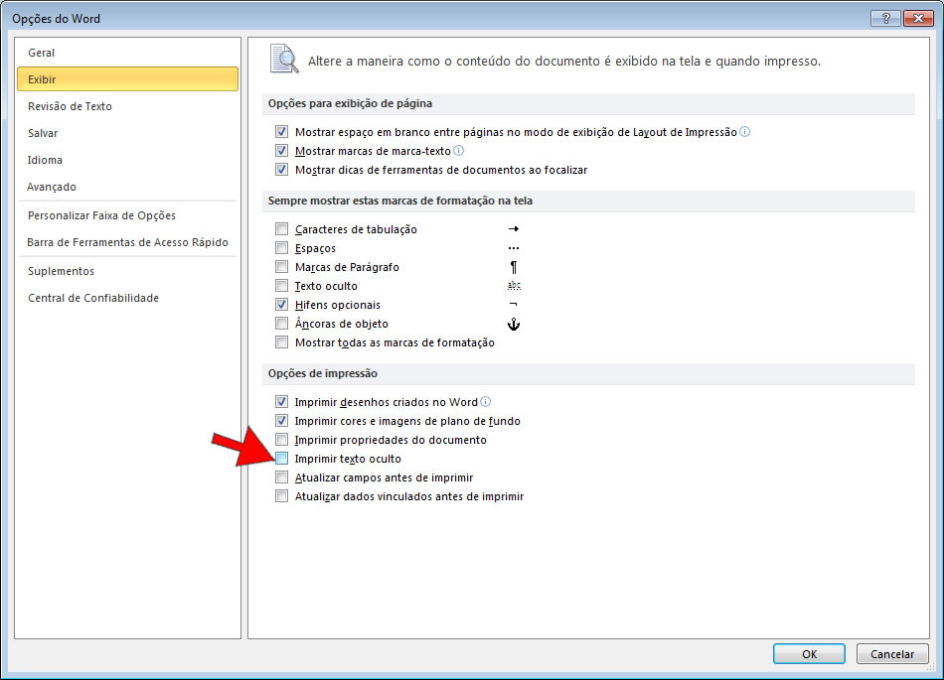Viewport: 944px width, 680px height.
Task: Click the spaces dots symbol
Action: pos(514,248)
